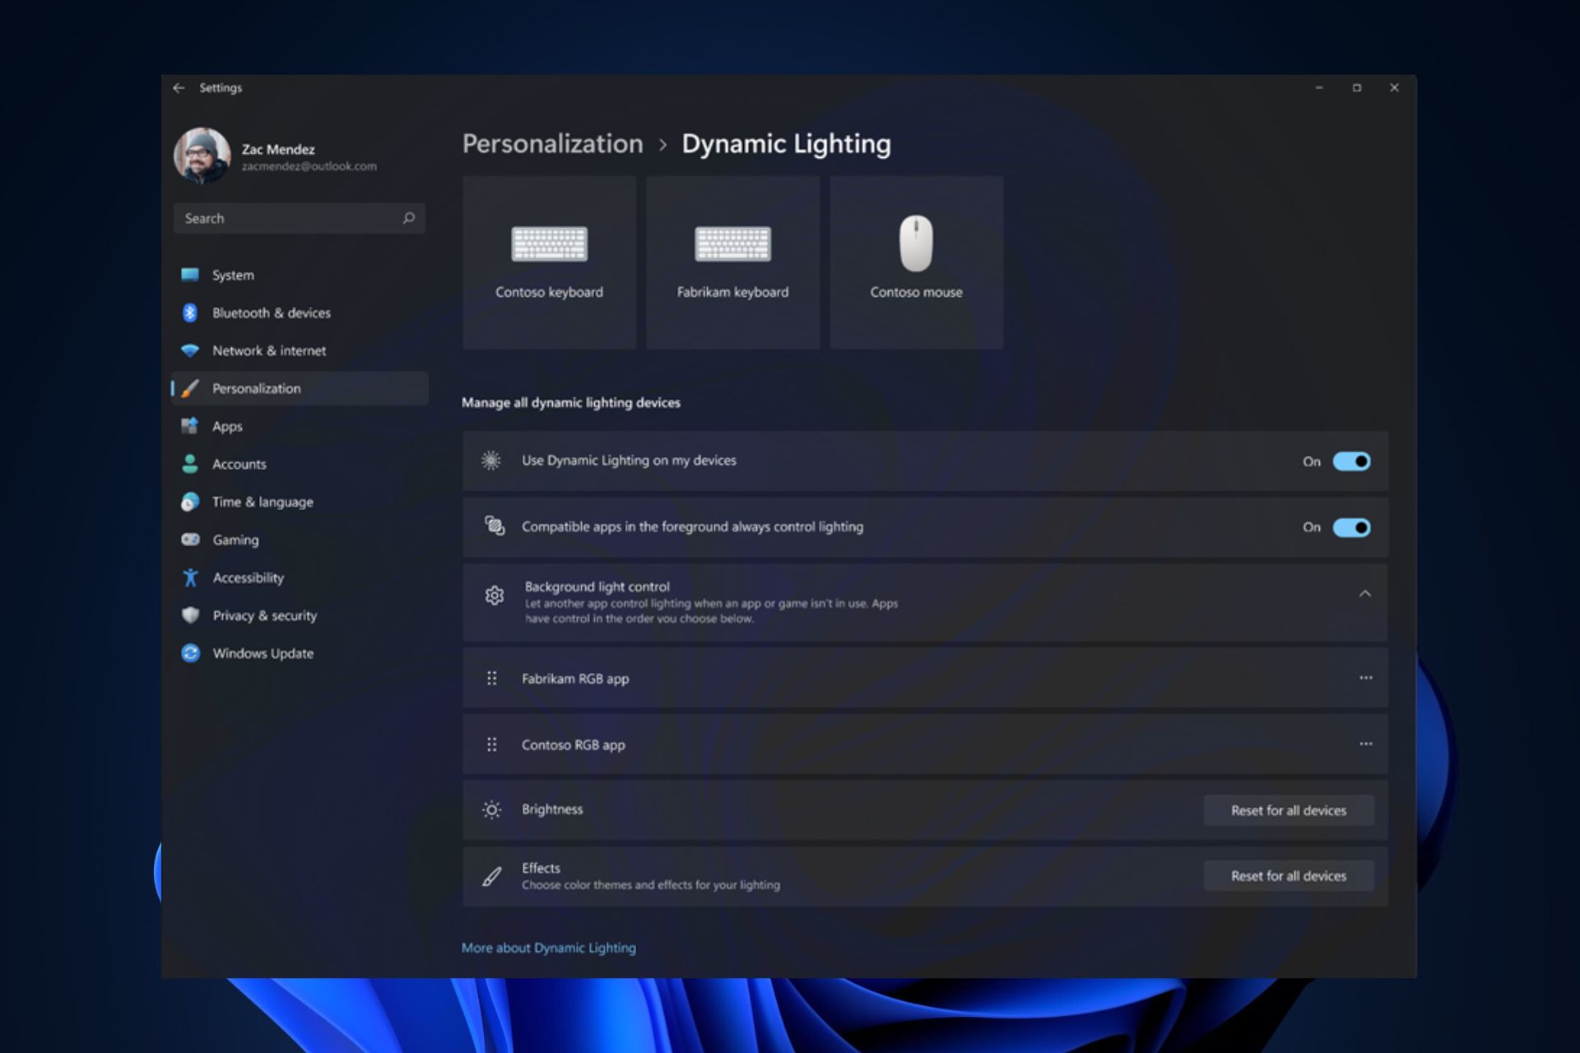Viewport: 1580px width, 1053px height.
Task: Maximize the Settings window
Action: pos(1357,88)
